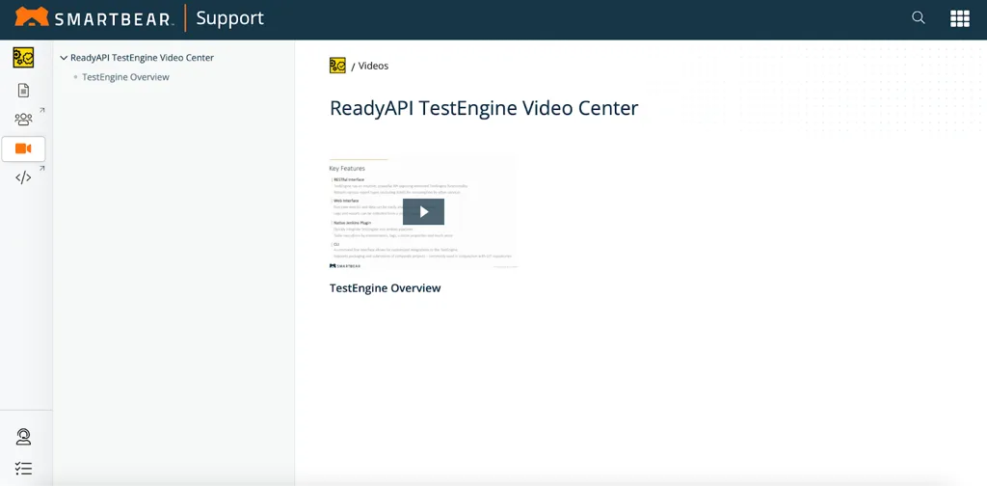The height and width of the screenshot is (486, 987).
Task: Click the product icon in breadcrumb
Action: [337, 66]
